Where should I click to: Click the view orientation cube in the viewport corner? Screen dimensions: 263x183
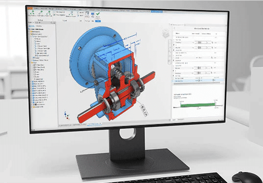pos(166,33)
